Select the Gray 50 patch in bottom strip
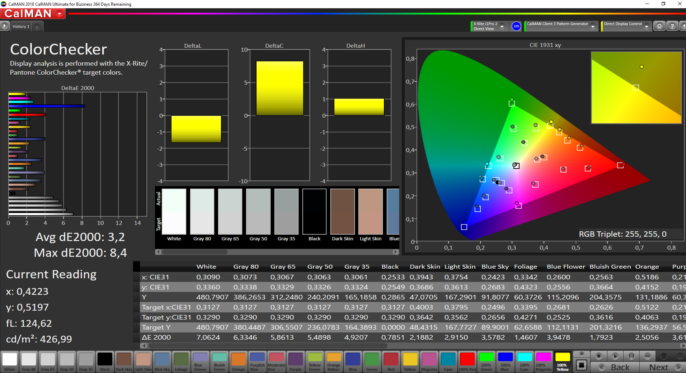 [67, 362]
